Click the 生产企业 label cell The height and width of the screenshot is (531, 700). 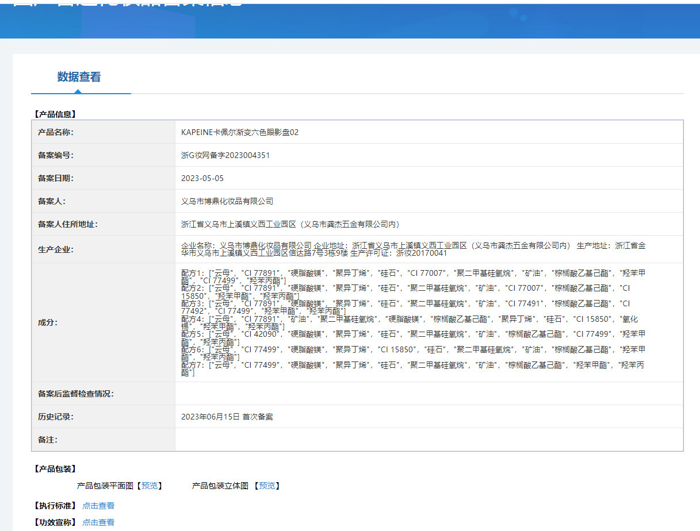104,249
